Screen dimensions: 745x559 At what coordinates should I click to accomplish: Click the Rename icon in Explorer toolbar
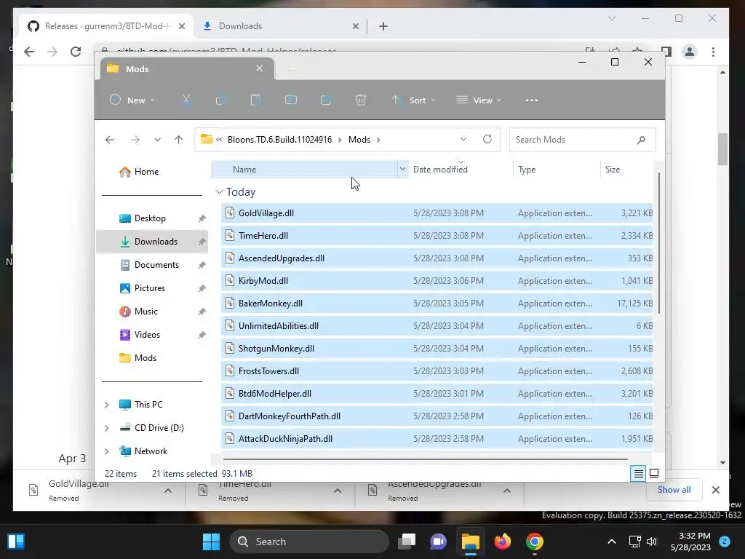291,100
